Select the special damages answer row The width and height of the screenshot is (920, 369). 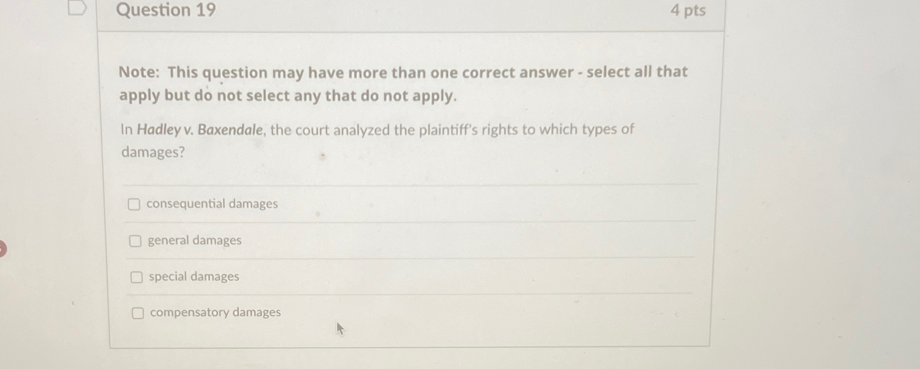pyautogui.click(x=193, y=277)
